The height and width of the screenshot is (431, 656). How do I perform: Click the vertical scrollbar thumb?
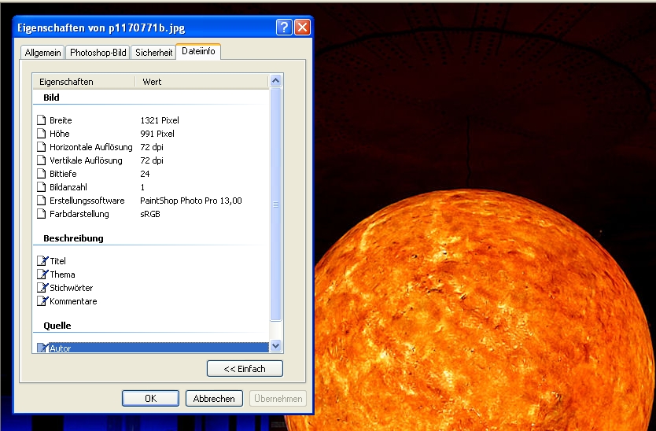[276, 204]
